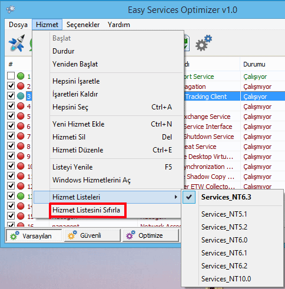Viewport: 285px width, 289px height.
Task: Click the Durumu column header
Action: click(254, 64)
